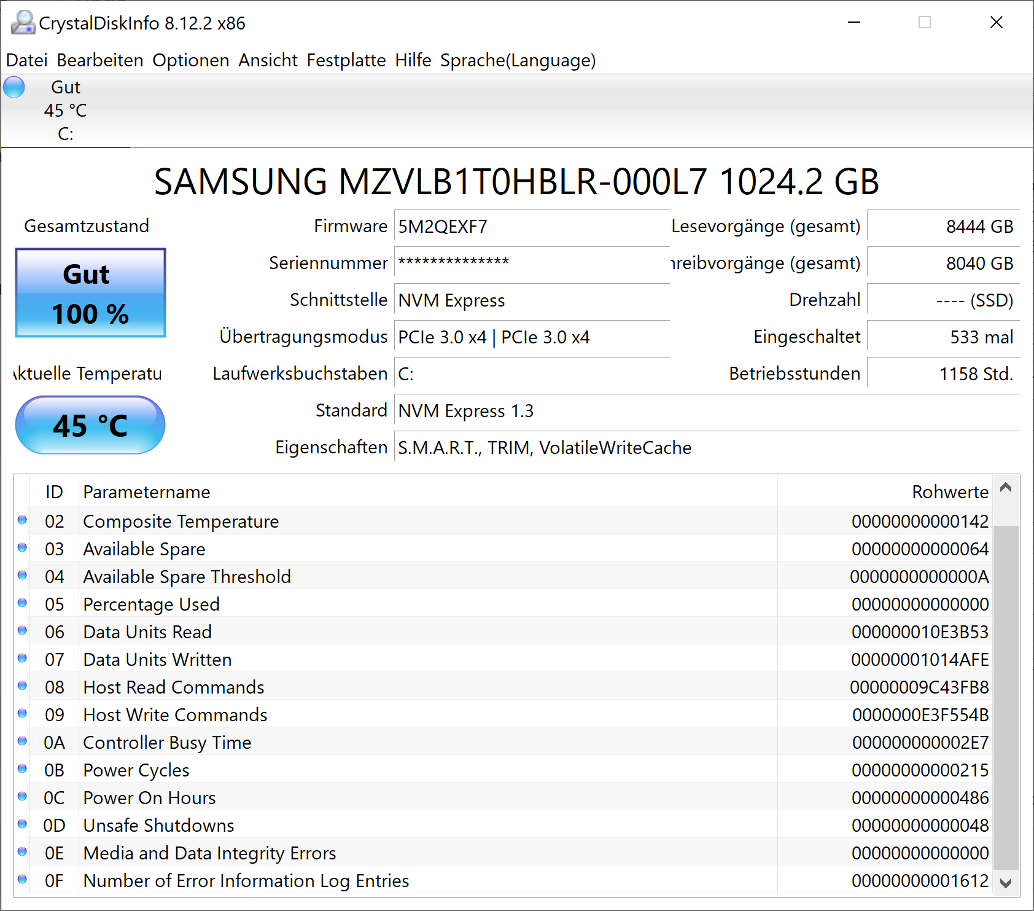Open the Hilfe menu
Screen dimensions: 1034x911
tap(413, 60)
